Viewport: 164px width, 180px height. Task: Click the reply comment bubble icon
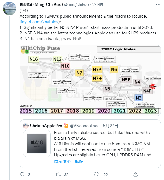coord(22,174)
